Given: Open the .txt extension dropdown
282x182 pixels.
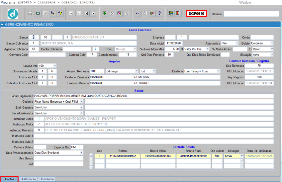Looking at the screenshot, I should point(154,71).
